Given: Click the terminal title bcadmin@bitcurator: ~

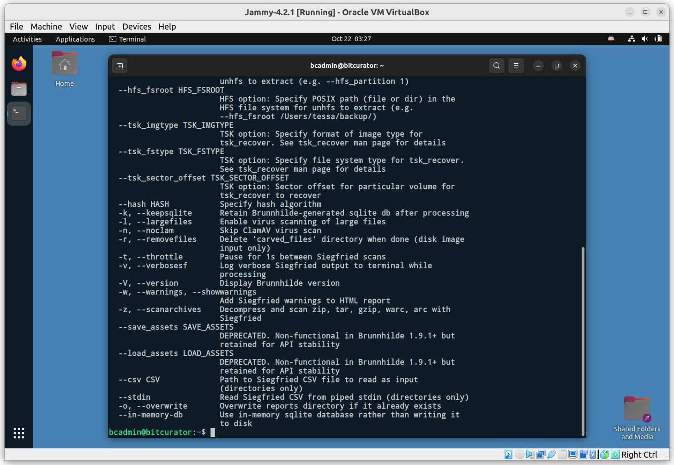Looking at the screenshot, I should [347, 66].
